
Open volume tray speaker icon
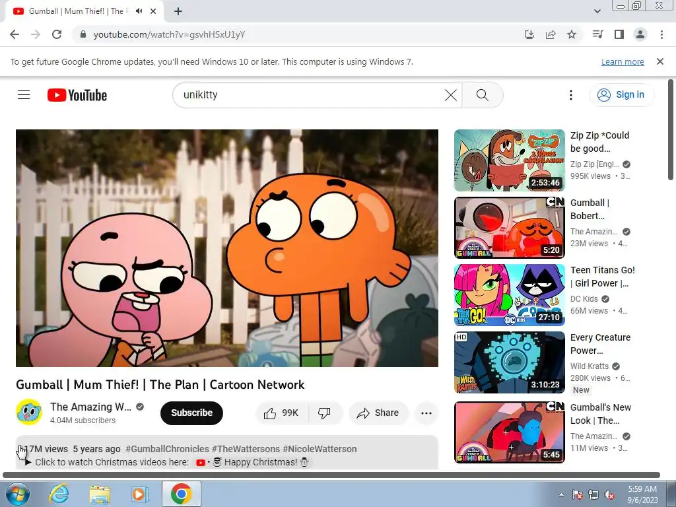pos(609,495)
